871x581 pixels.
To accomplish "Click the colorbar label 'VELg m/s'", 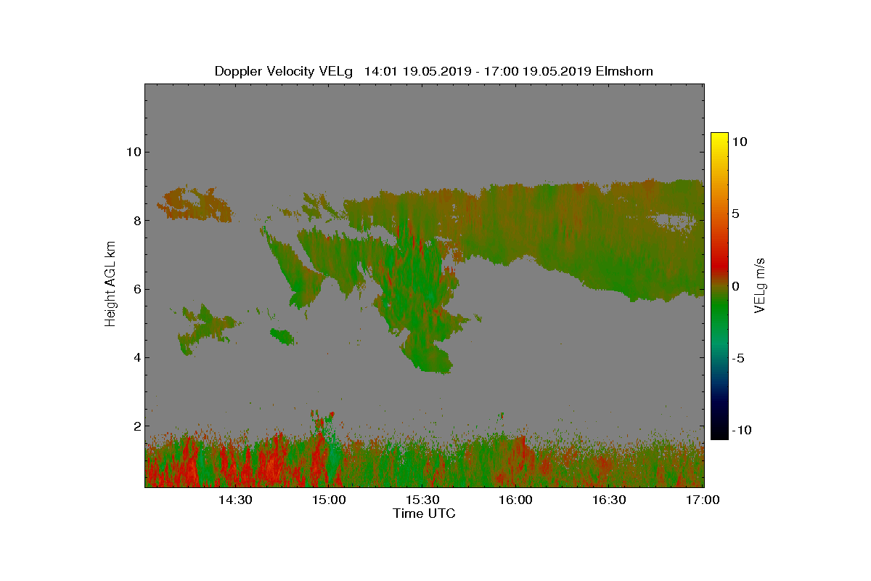I will tap(760, 285).
